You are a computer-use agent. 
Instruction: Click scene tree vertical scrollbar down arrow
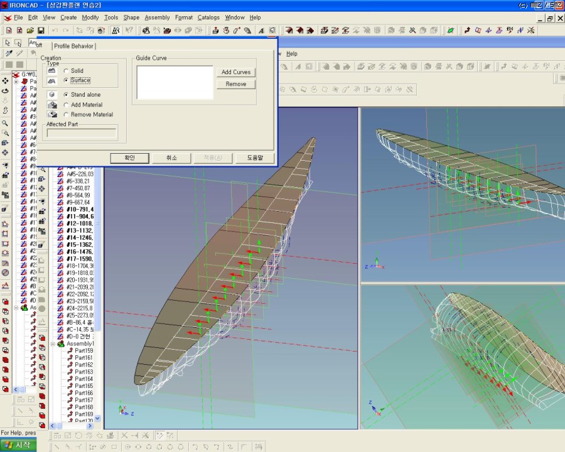coord(97,419)
